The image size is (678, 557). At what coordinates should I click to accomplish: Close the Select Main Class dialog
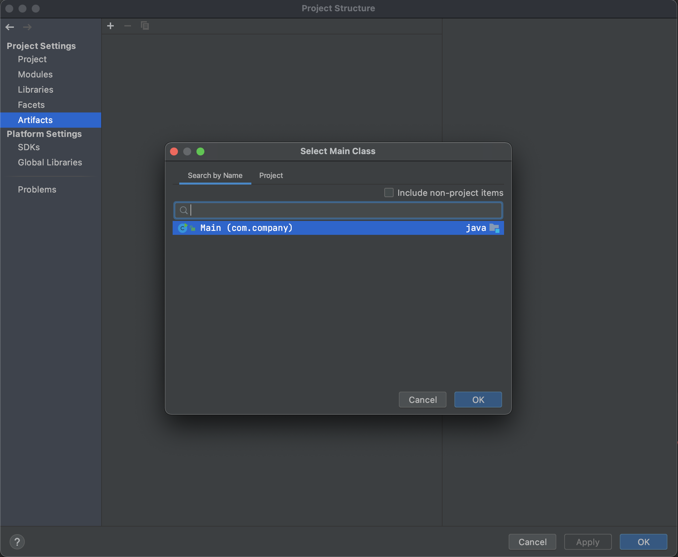[x=174, y=151]
